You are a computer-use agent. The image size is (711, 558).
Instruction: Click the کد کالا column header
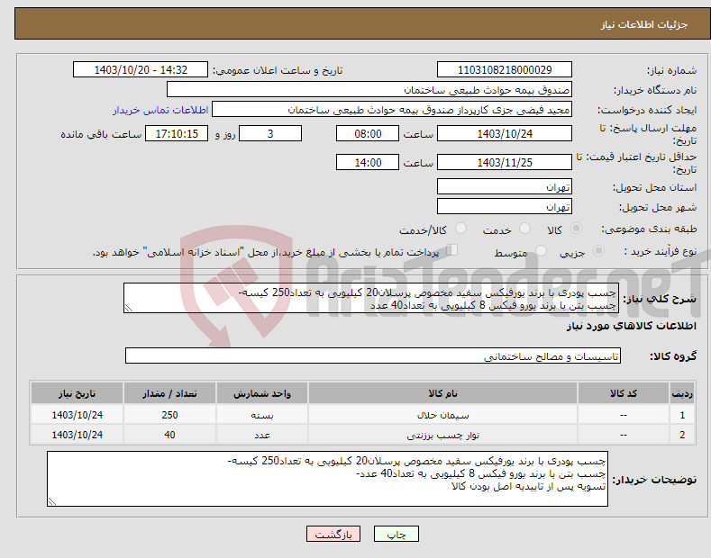[x=623, y=393]
